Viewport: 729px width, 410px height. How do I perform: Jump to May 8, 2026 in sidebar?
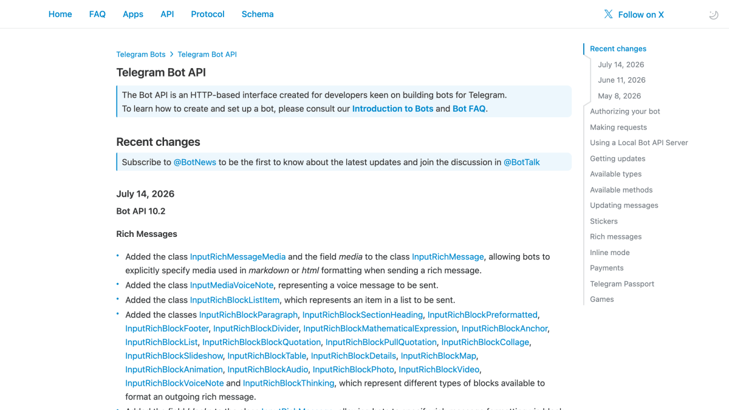tap(619, 95)
